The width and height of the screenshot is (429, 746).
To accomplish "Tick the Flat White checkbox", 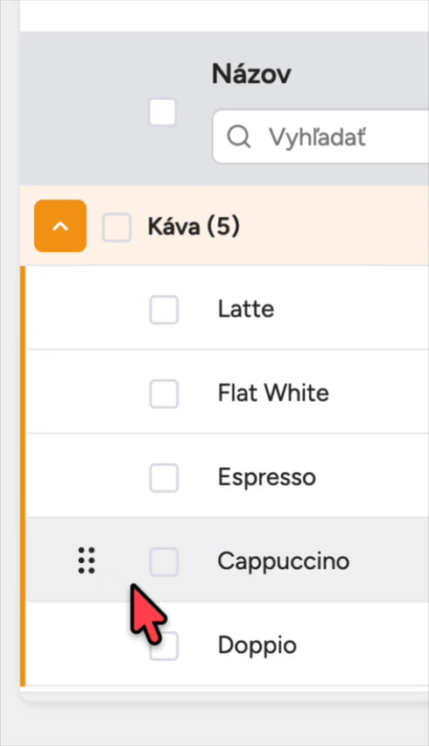I will 164,393.
